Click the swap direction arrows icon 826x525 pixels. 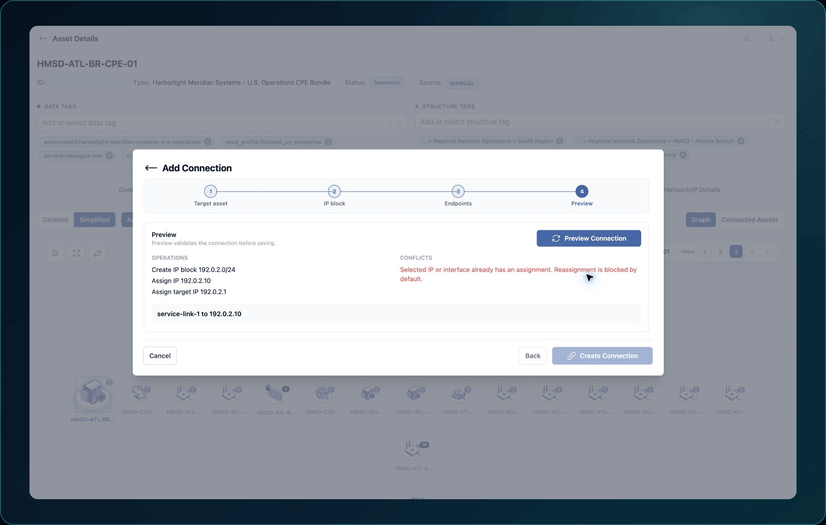tap(98, 253)
